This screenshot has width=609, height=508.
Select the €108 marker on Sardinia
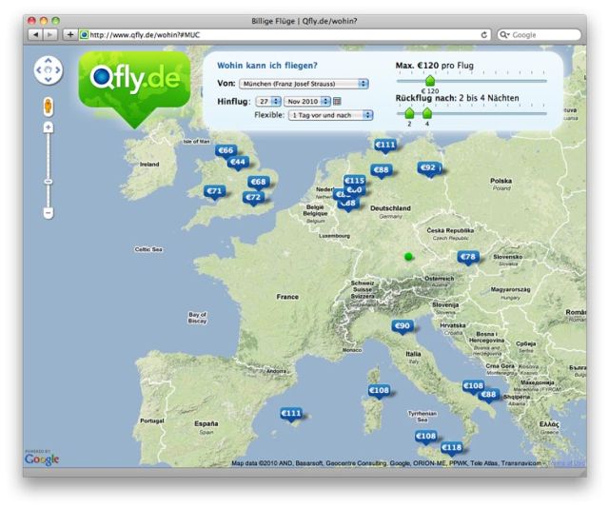379,391
